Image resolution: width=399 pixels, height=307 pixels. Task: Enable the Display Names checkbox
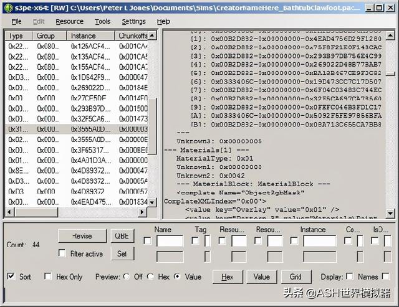[350, 276]
